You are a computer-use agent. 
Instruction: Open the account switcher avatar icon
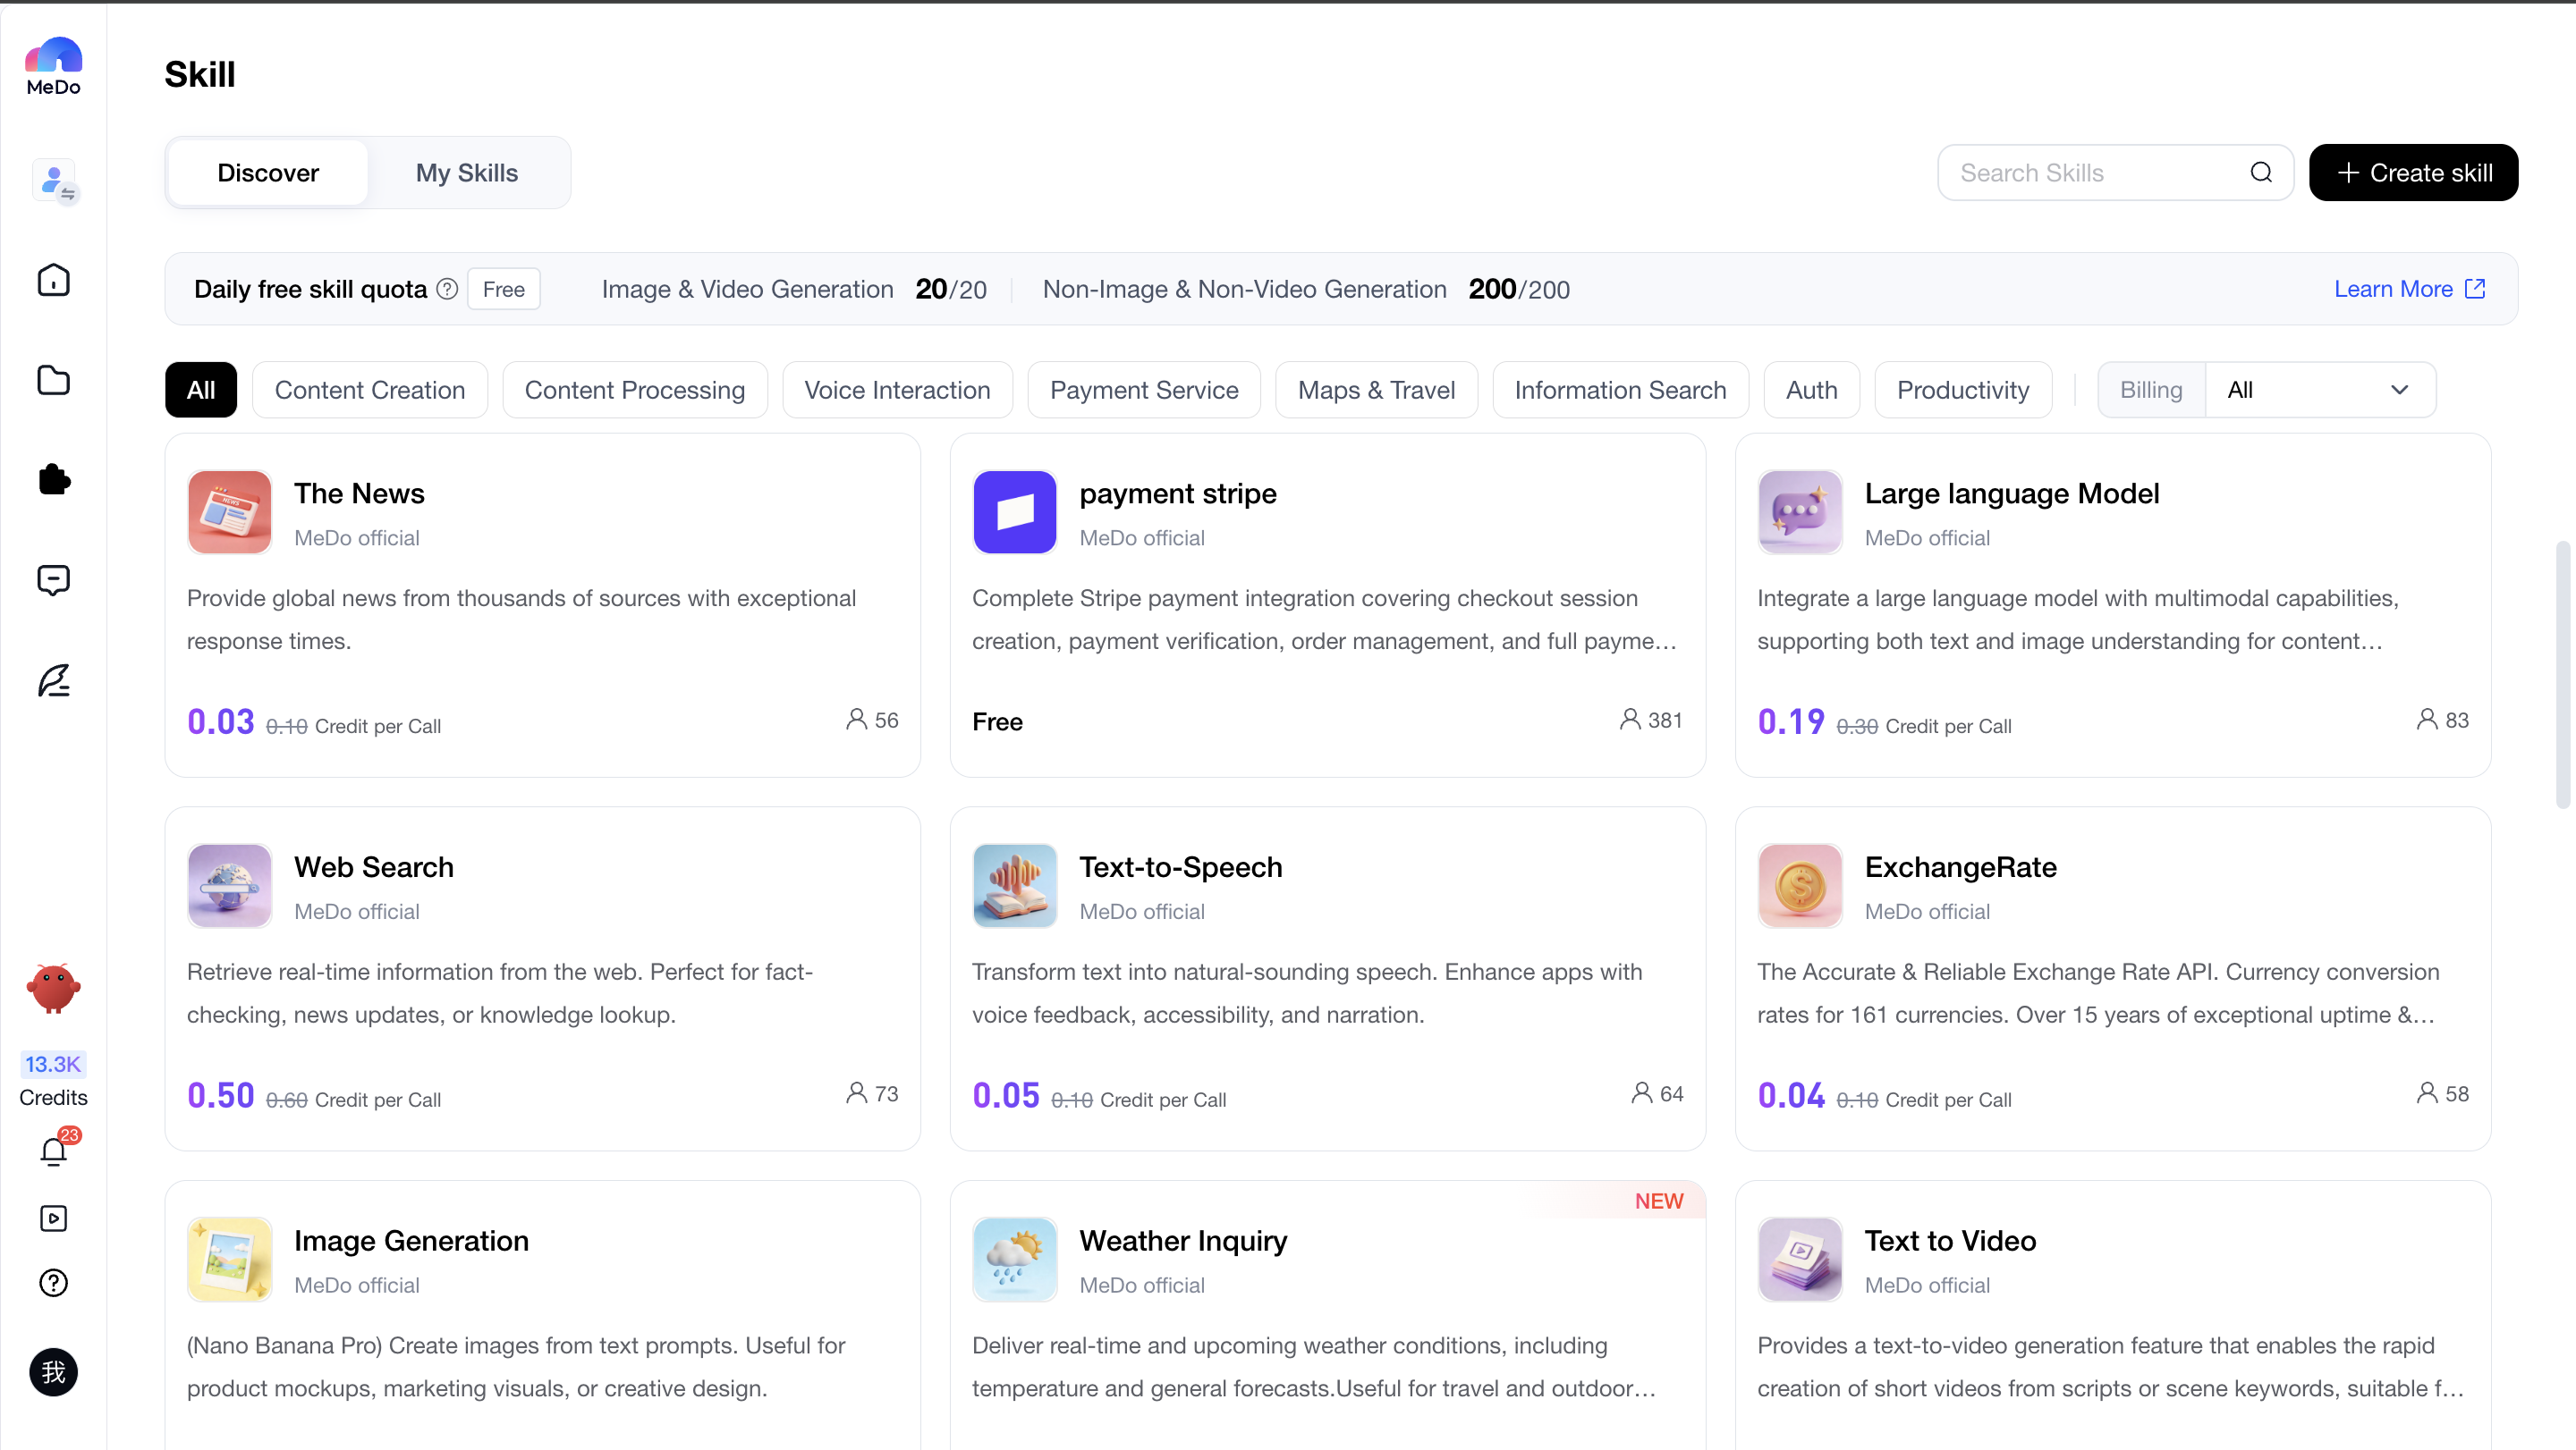coord(53,181)
